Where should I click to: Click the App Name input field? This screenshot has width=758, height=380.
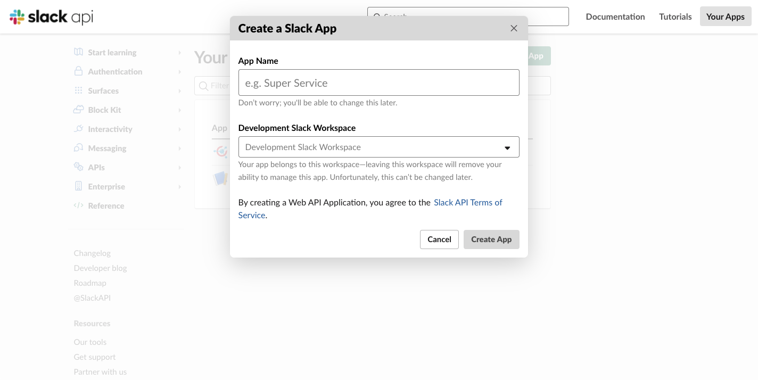[x=379, y=82]
